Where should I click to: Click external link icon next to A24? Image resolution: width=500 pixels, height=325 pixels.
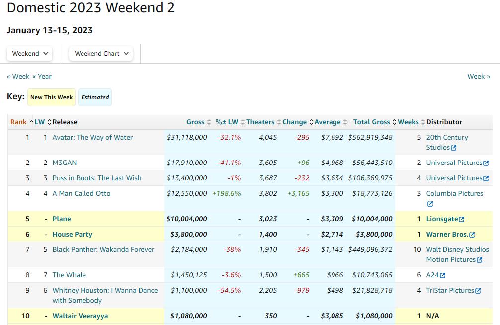click(x=442, y=275)
